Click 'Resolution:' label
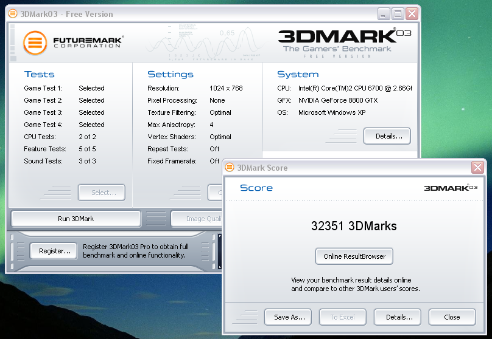Image resolution: width=492 pixels, height=339 pixels. [163, 88]
